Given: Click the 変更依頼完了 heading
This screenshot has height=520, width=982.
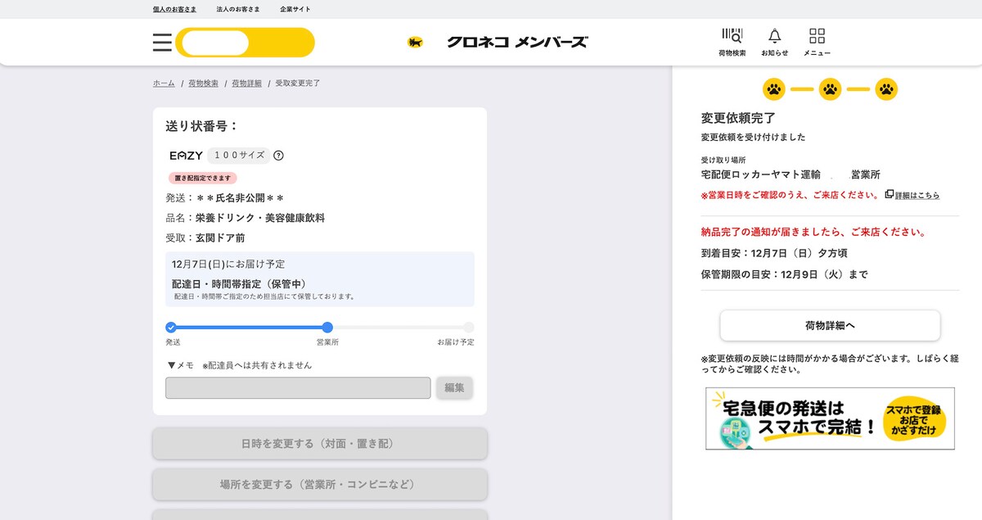Looking at the screenshot, I should [x=738, y=118].
